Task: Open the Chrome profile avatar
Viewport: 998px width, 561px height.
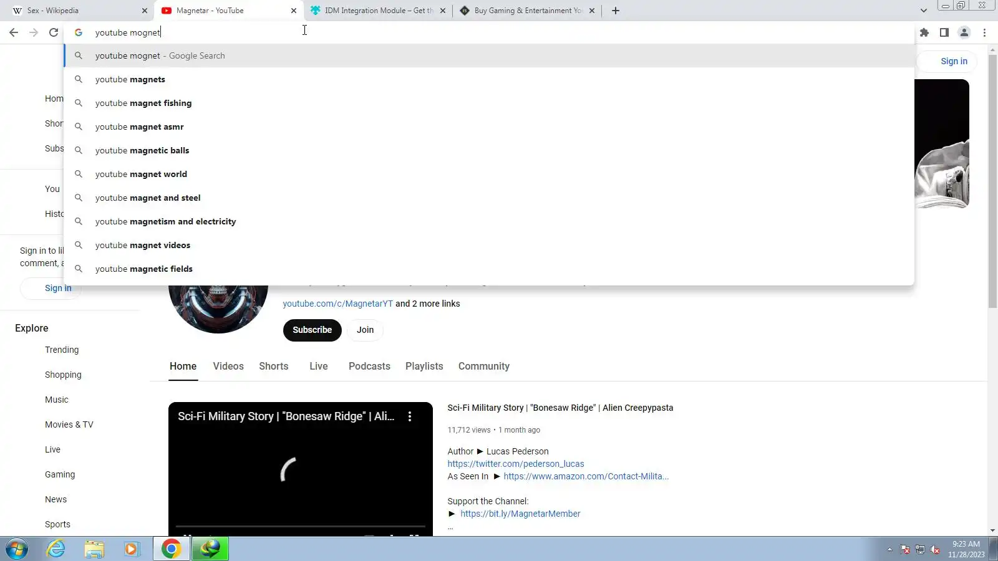Action: (x=964, y=32)
